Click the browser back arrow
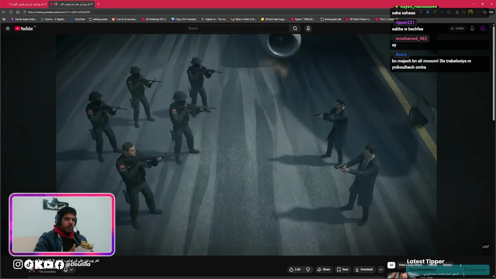496x279 pixels. tap(4, 12)
